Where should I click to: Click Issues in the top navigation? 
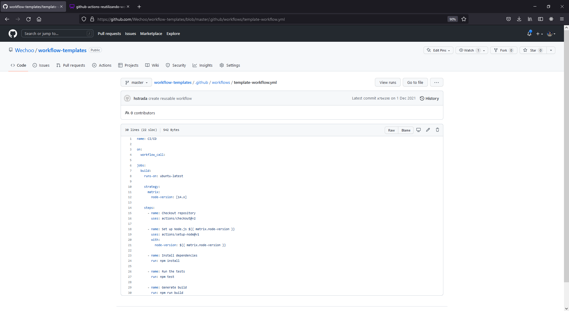(x=130, y=34)
